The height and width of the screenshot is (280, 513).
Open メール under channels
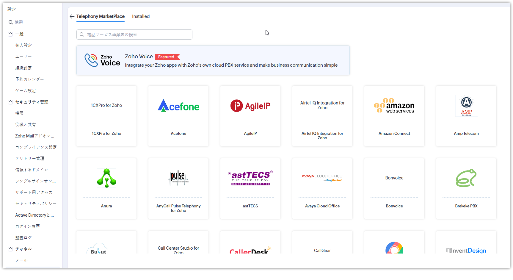21,260
